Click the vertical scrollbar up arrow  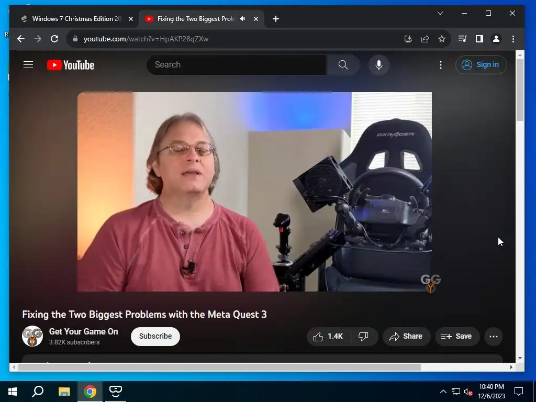point(520,54)
